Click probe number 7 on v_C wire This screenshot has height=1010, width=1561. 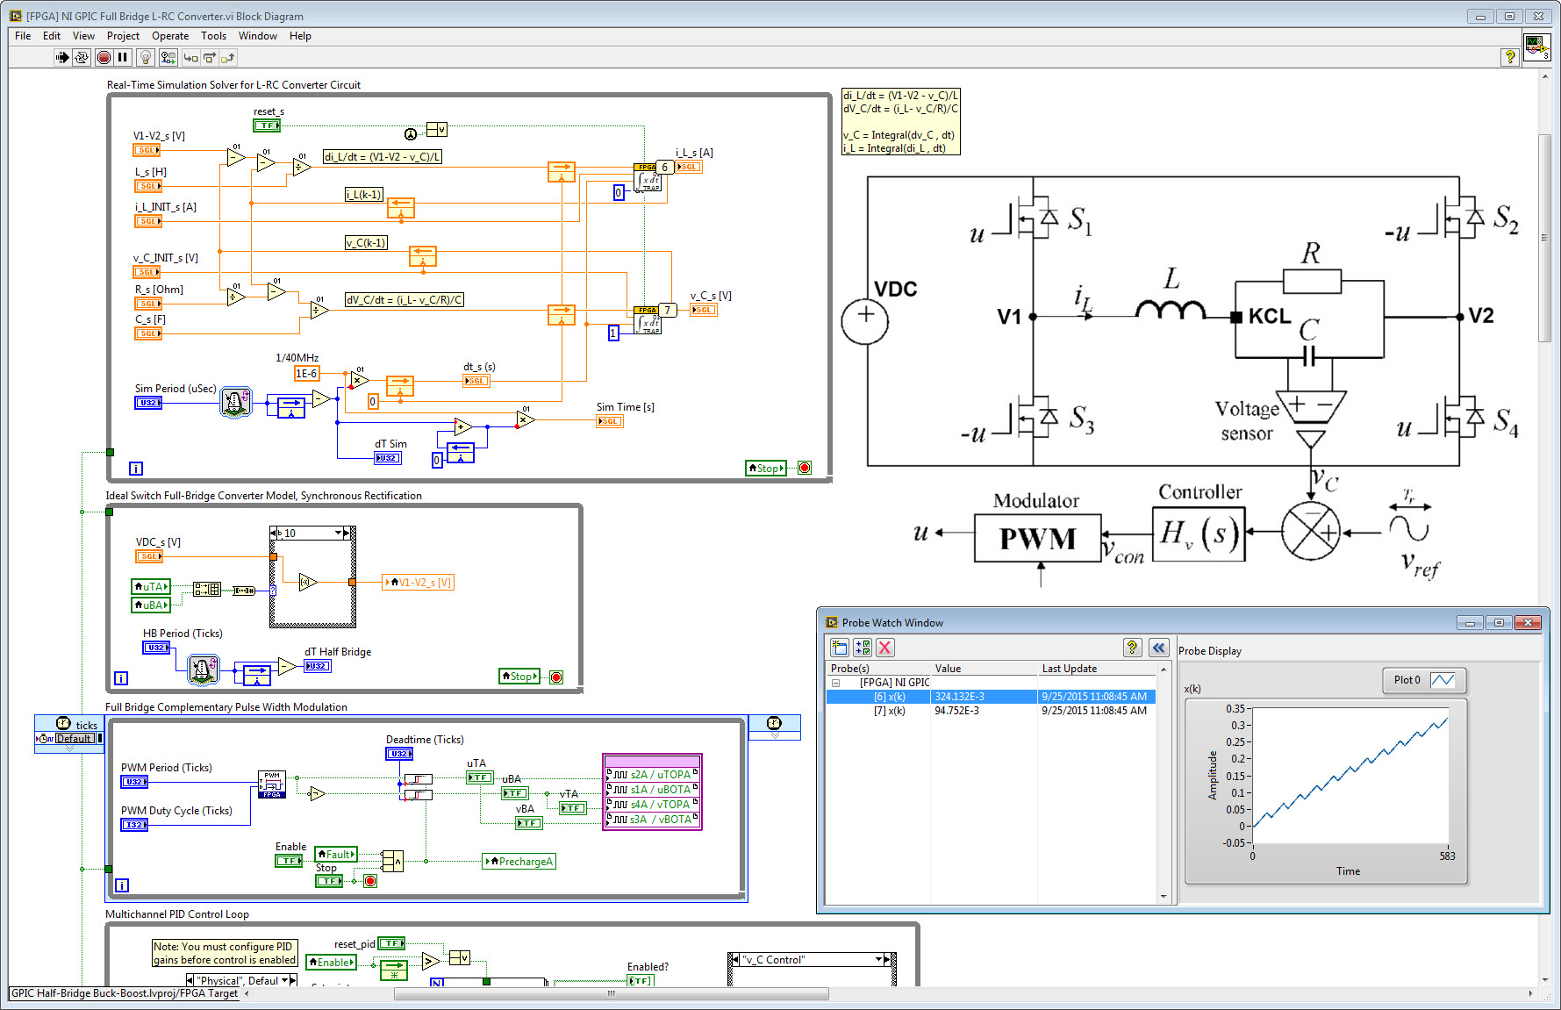[x=668, y=310]
